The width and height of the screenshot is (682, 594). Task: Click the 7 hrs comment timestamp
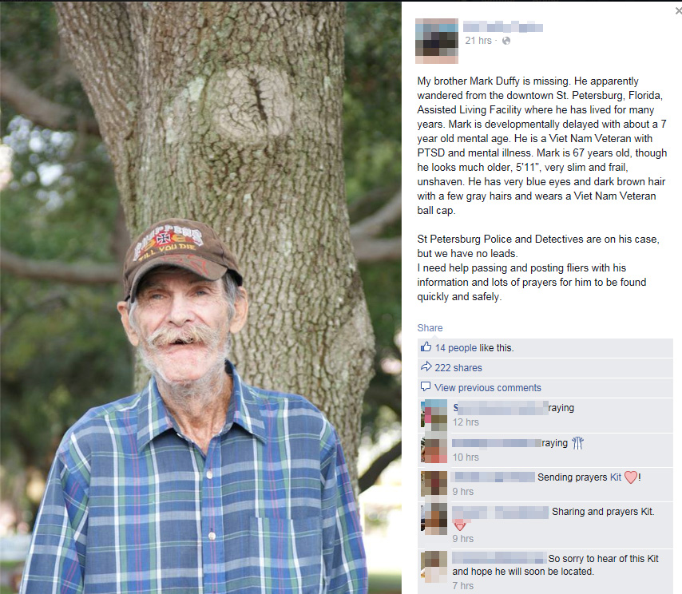pyautogui.click(x=463, y=586)
